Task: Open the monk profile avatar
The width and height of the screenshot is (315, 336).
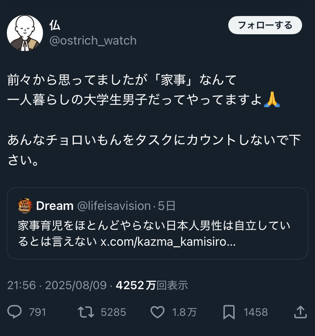Action: coord(25,33)
